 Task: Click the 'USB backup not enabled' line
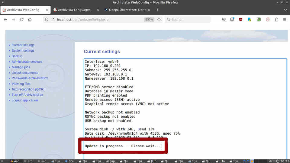[x=108, y=121]
